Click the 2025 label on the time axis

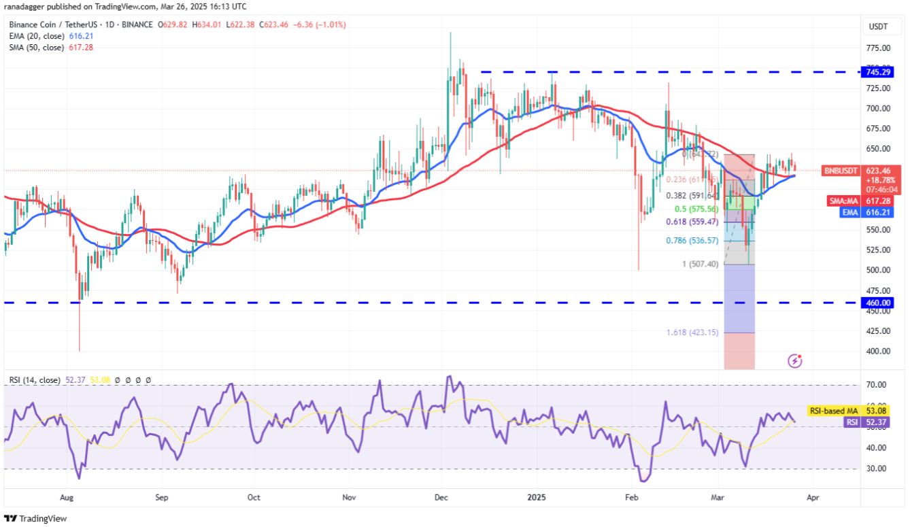537,498
